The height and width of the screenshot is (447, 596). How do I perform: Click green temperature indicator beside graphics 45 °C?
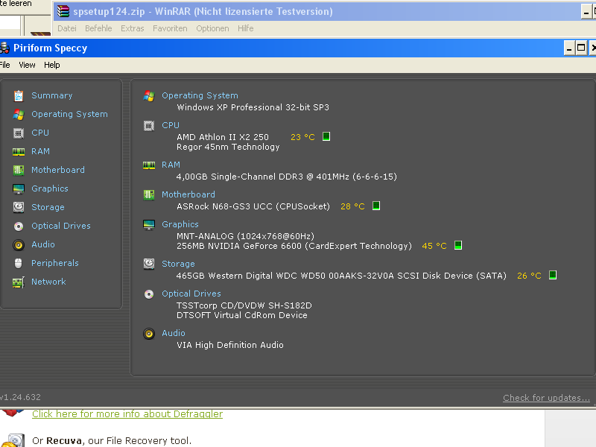pyautogui.click(x=458, y=245)
